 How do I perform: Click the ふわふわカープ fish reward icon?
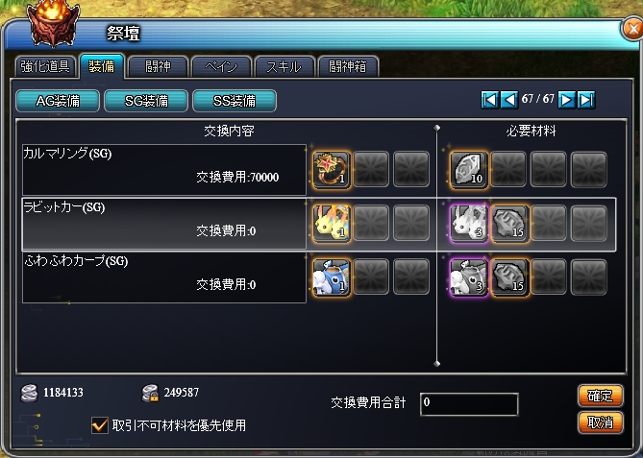[332, 277]
